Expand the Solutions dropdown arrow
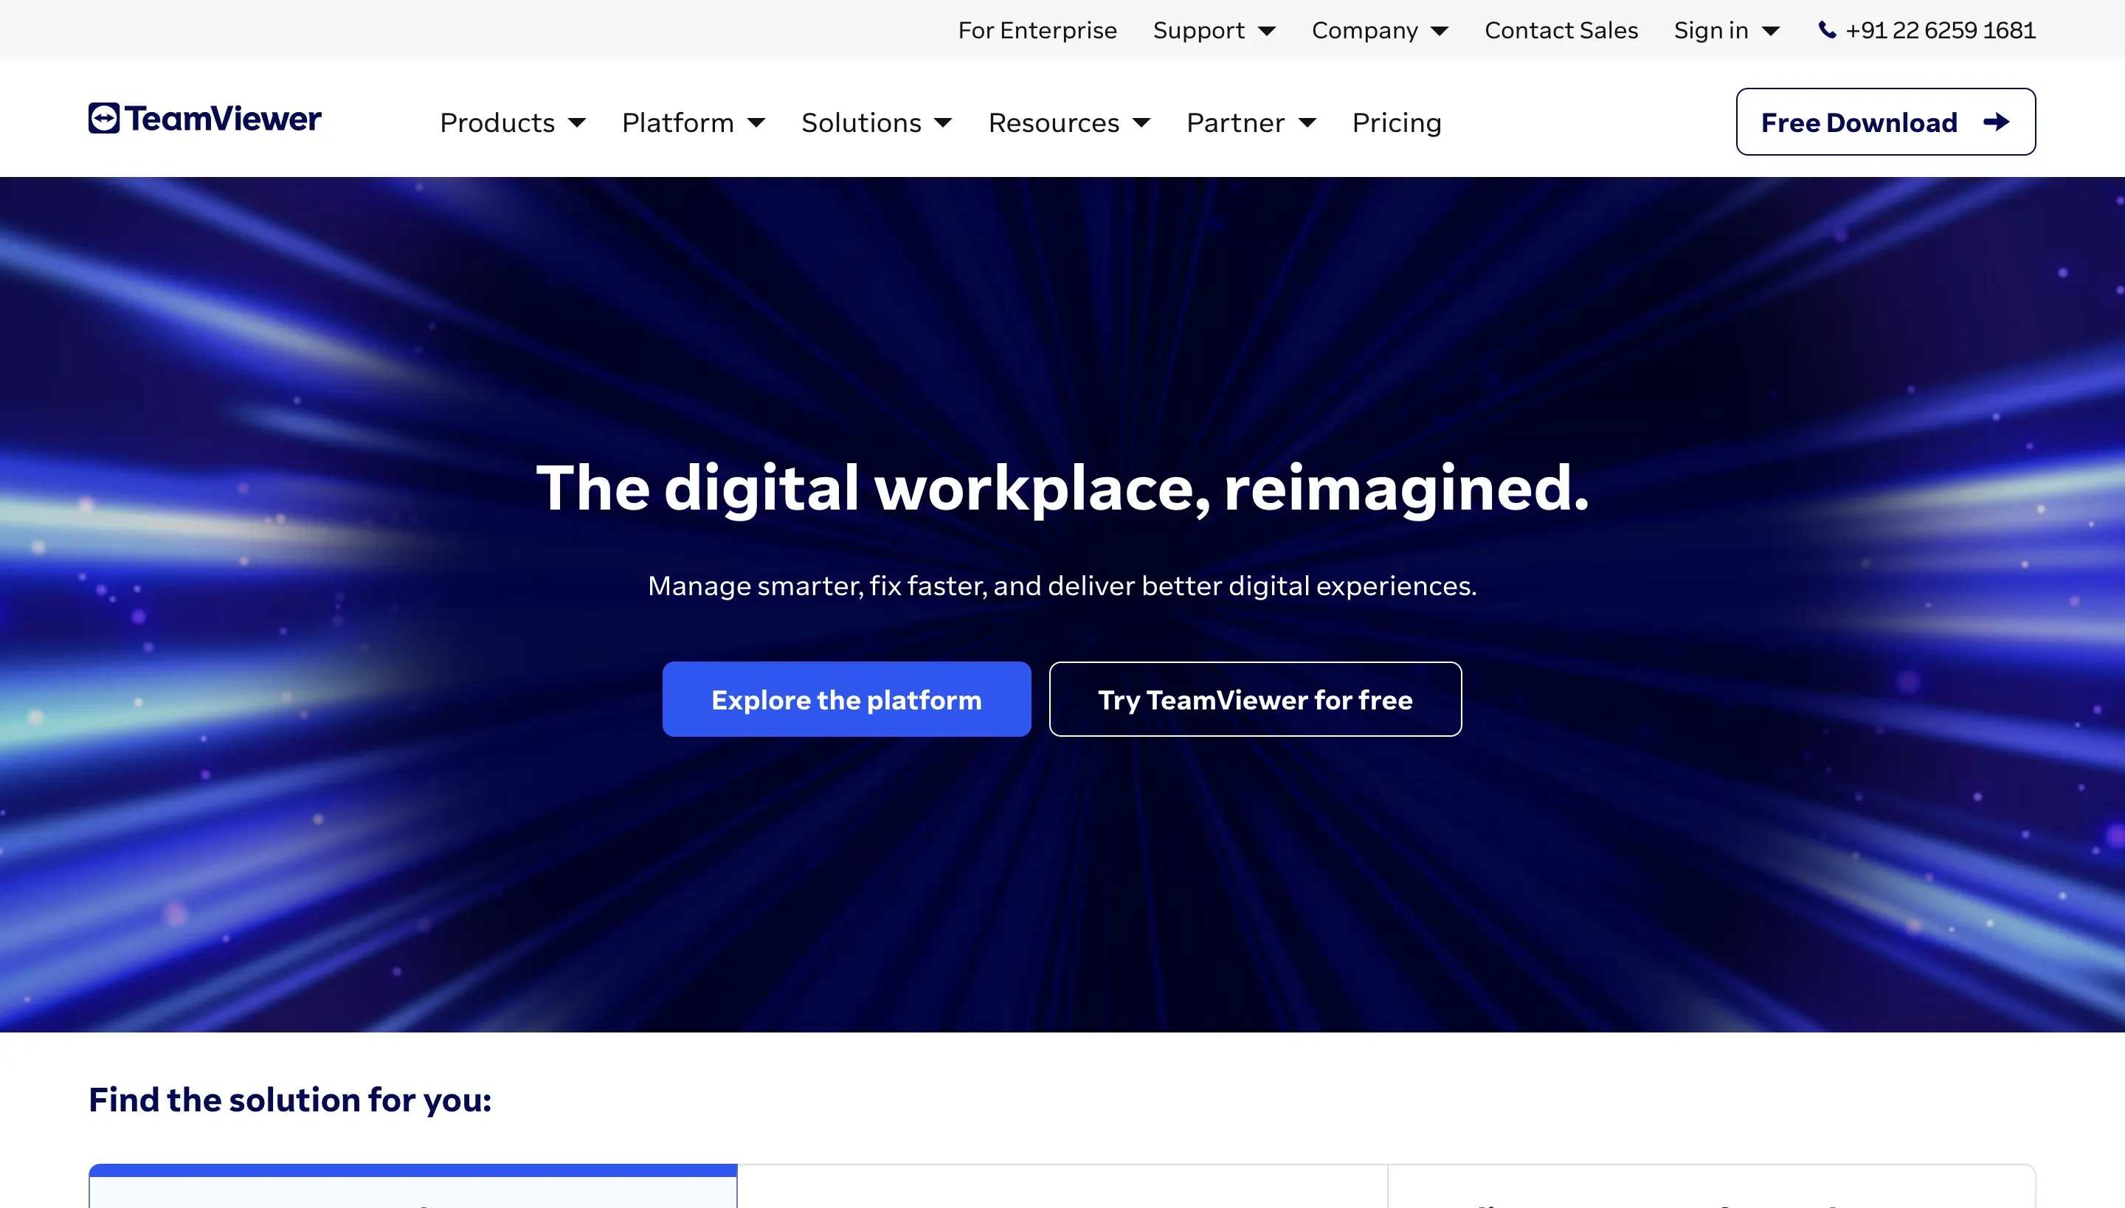2125x1208 pixels. click(943, 122)
